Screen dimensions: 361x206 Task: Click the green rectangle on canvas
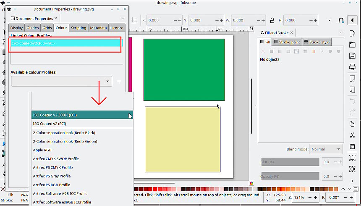tap(184, 70)
